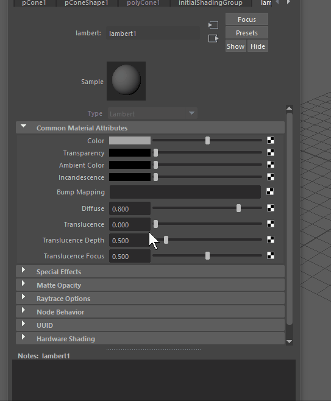Click the Presets button
The image size is (331, 401).
(x=247, y=33)
